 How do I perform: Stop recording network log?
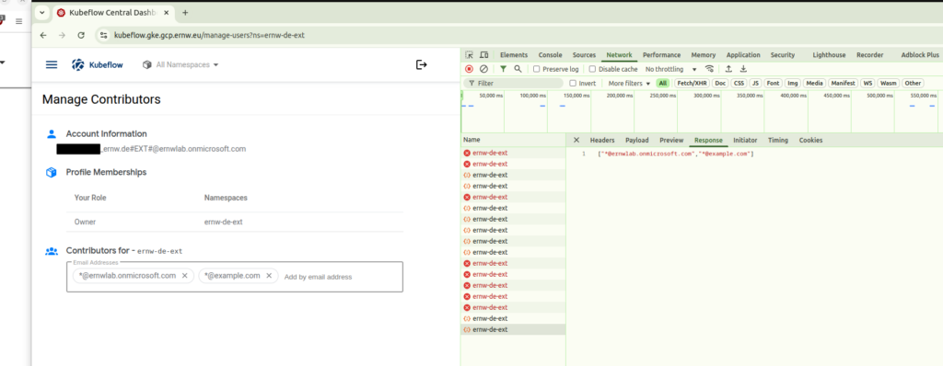469,69
